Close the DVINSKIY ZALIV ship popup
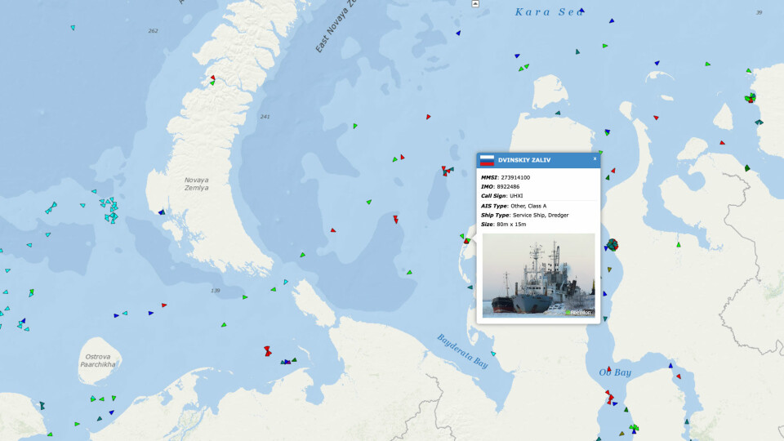Image resolution: width=784 pixels, height=441 pixels. tap(595, 159)
